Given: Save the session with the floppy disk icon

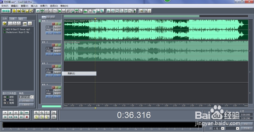Looking at the screenshot, I should pyautogui.click(x=27, y=11).
